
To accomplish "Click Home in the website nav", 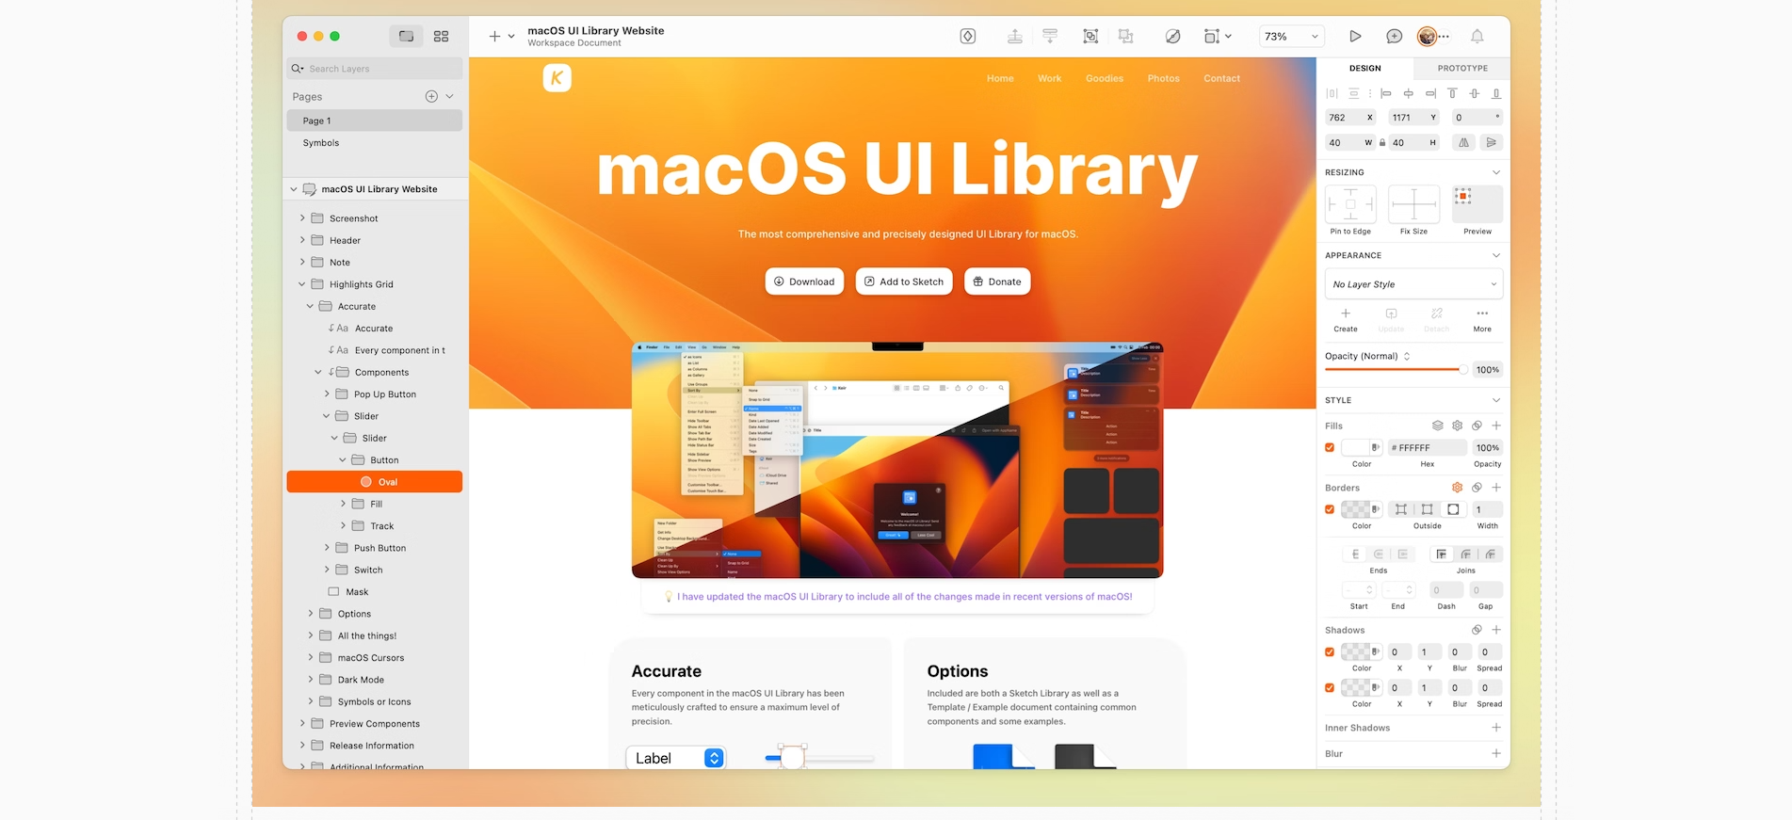I will tap(1000, 78).
